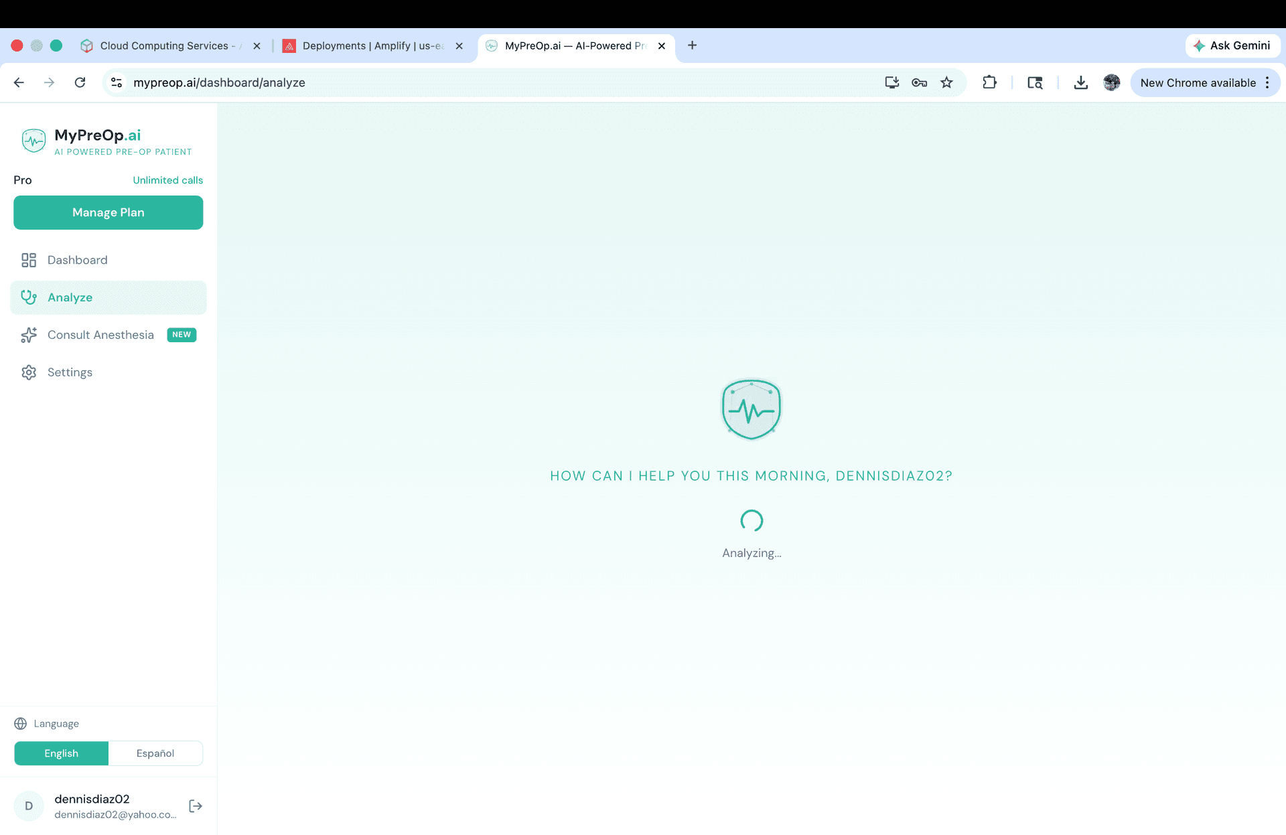Click the Language label

point(56,724)
